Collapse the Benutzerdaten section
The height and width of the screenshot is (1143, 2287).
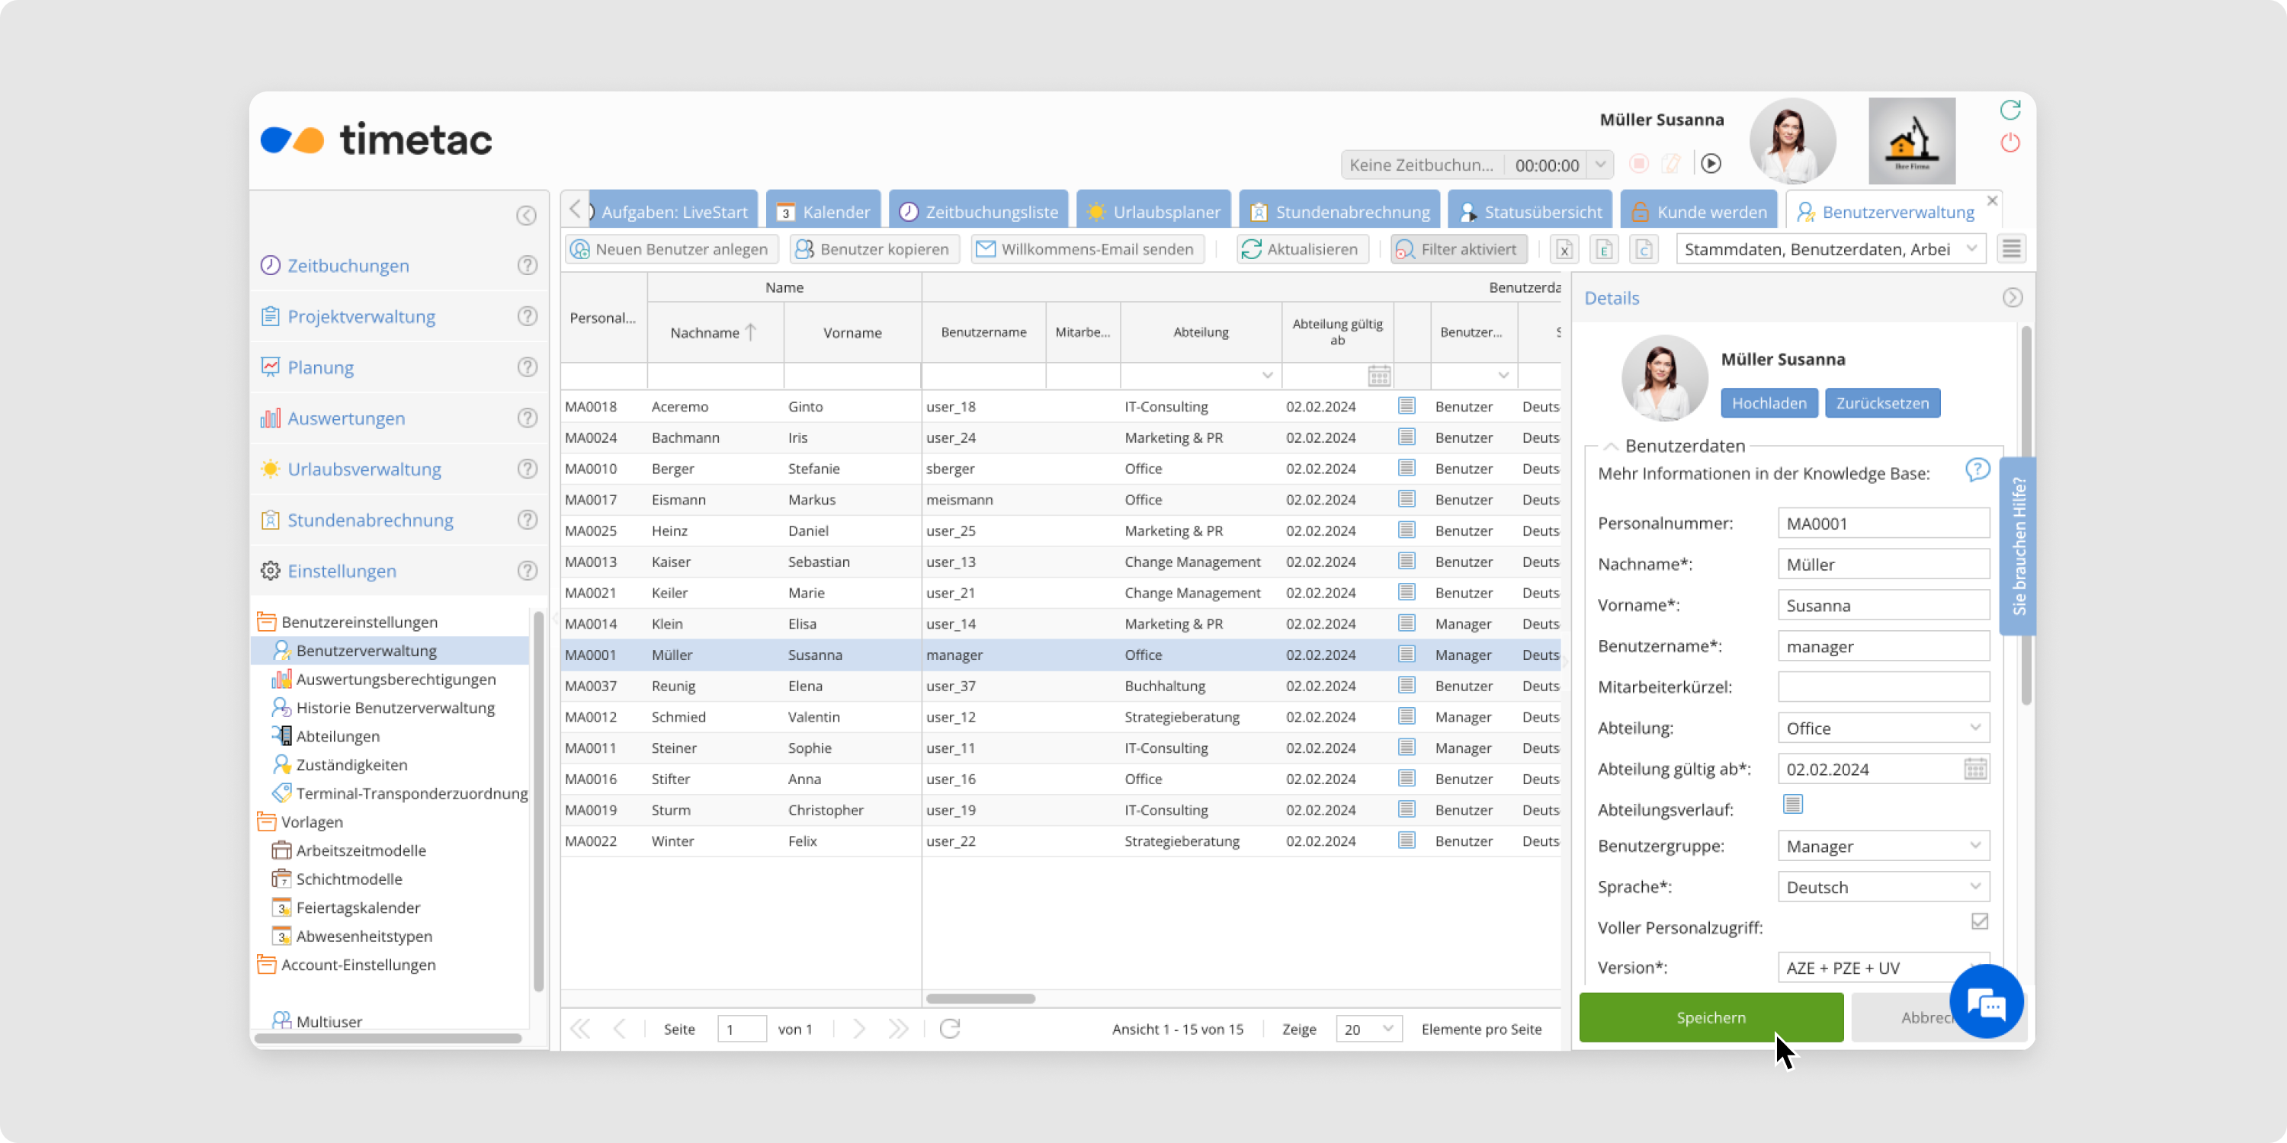[1611, 447]
